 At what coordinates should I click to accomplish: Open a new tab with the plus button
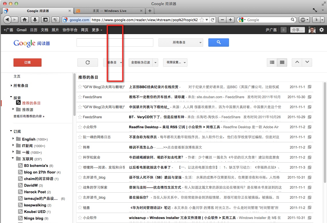point(150,11)
